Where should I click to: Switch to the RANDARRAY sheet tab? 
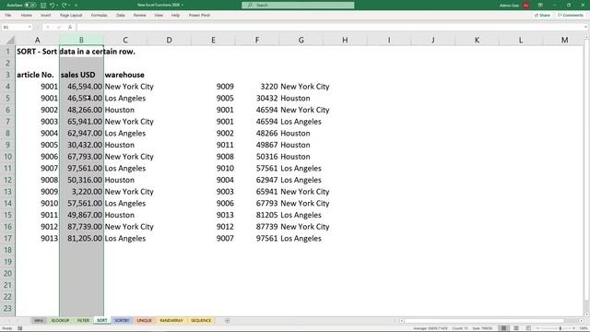click(171, 321)
